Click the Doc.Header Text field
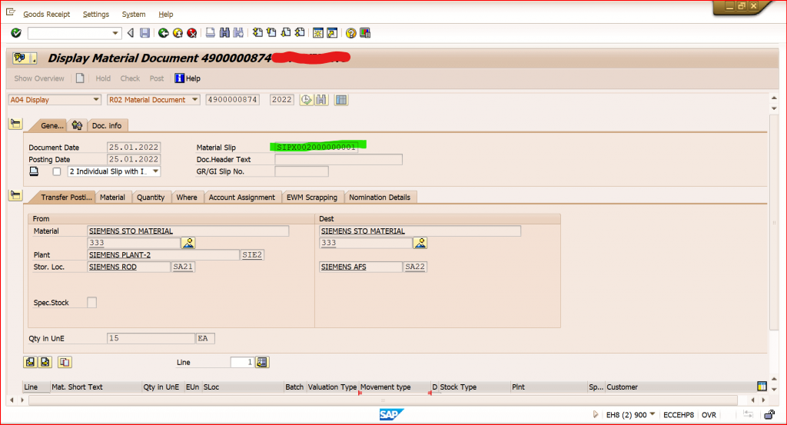787x425 pixels. point(338,160)
